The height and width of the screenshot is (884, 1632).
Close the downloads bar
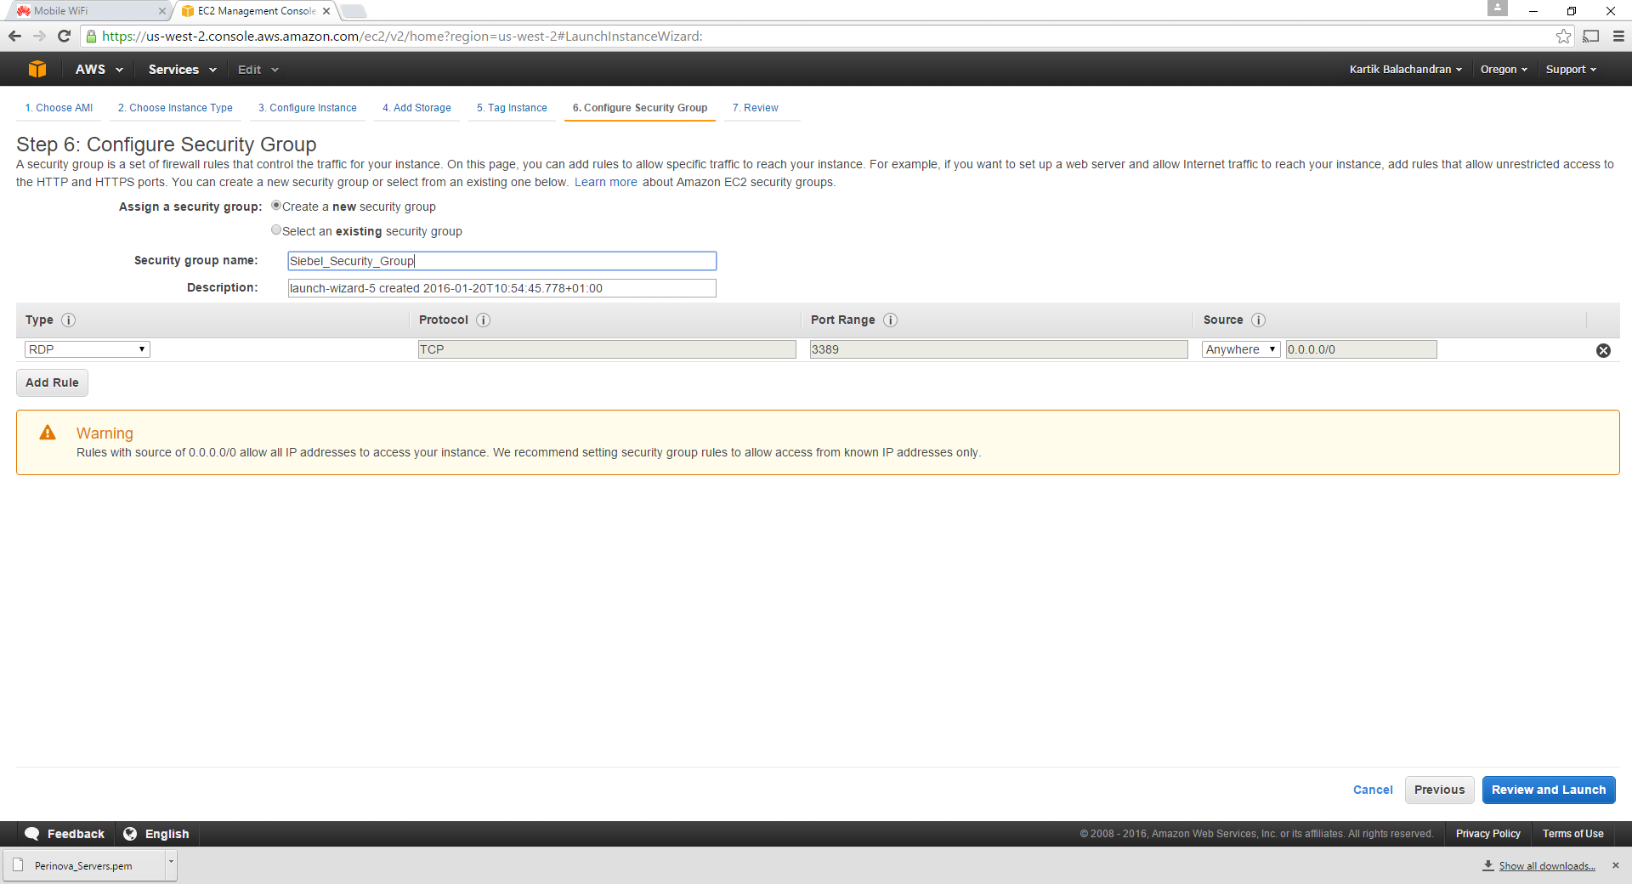click(x=1616, y=865)
